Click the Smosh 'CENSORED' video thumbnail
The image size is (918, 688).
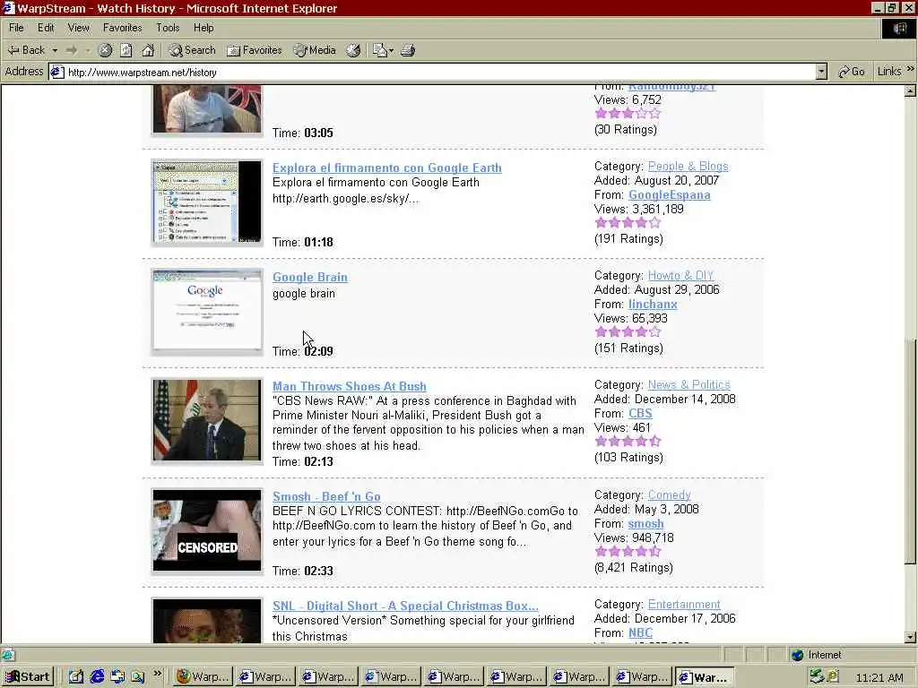point(207,530)
